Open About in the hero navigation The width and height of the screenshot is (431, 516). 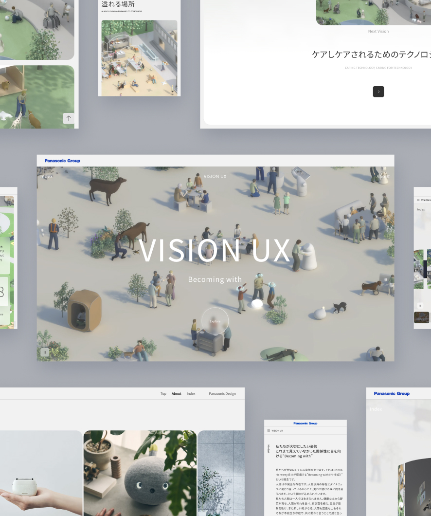(383, 176)
